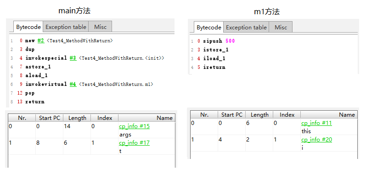Click <Test4_MethodWithReturn.m1> reference text

click(116, 85)
